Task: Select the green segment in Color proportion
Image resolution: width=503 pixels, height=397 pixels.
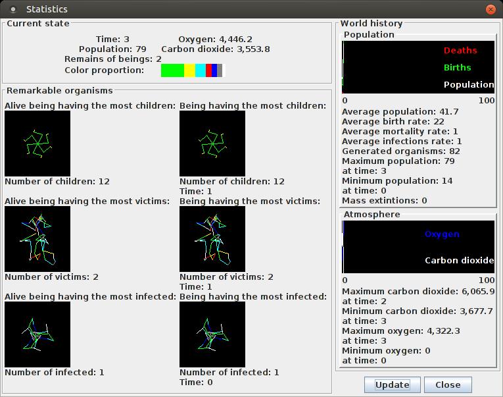Action: [x=172, y=70]
